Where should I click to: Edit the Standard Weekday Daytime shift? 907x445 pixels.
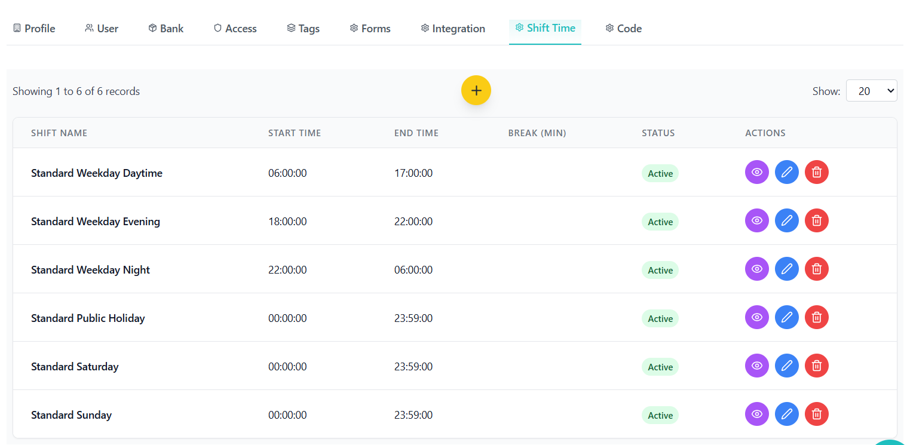point(786,173)
